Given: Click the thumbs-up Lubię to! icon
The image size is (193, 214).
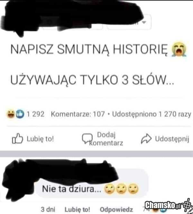Looking at the screenshot, I should pos(17,138).
